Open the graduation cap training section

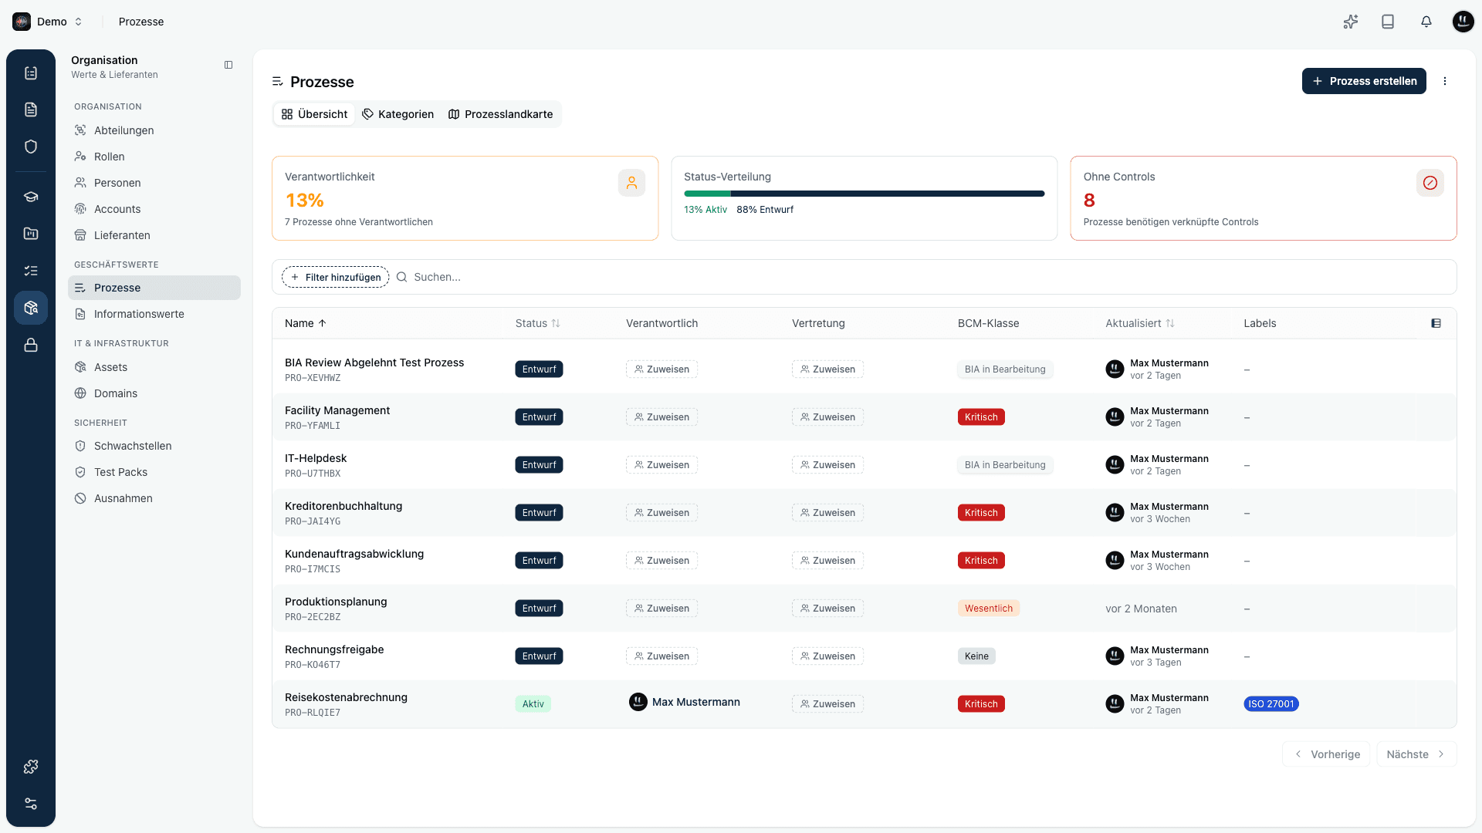point(31,197)
